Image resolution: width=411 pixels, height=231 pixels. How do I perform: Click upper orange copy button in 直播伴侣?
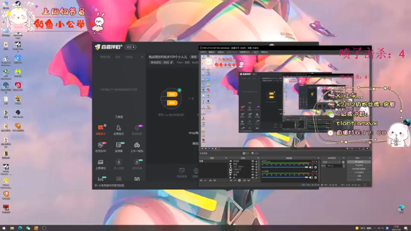(172, 94)
